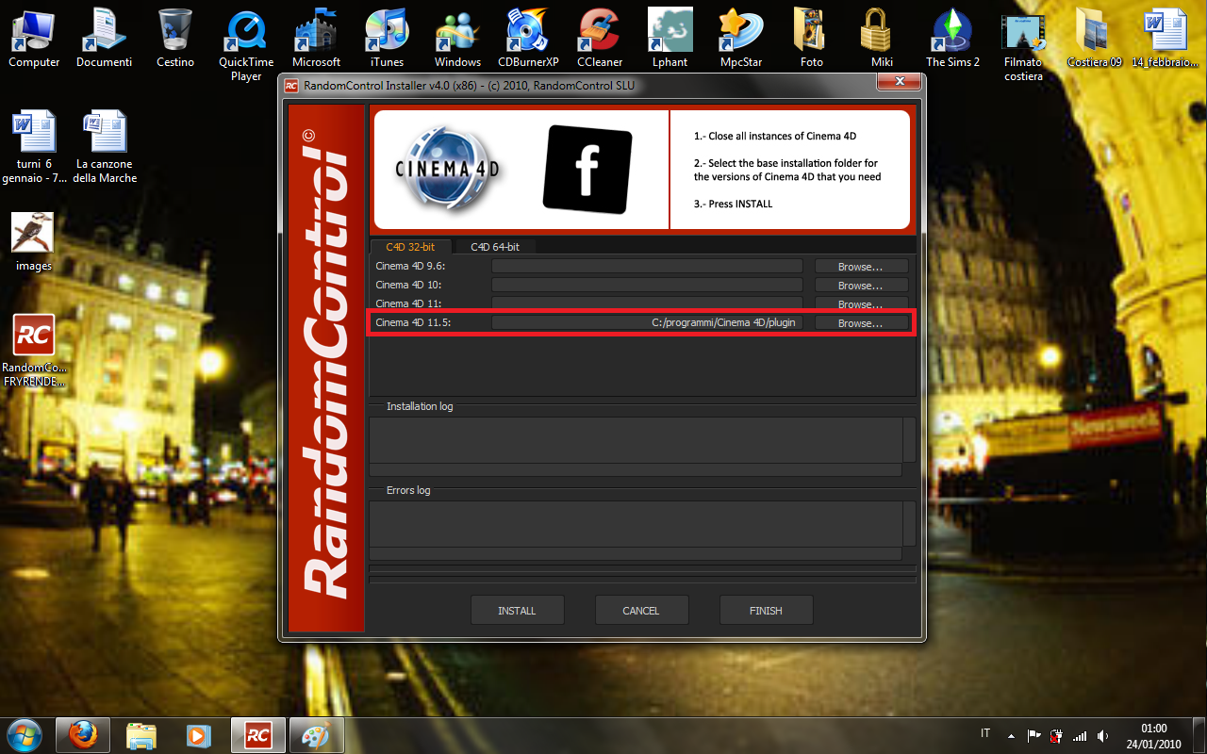Open CCleaner desktop icon
Screen dimensions: 1207x754
pos(600,38)
